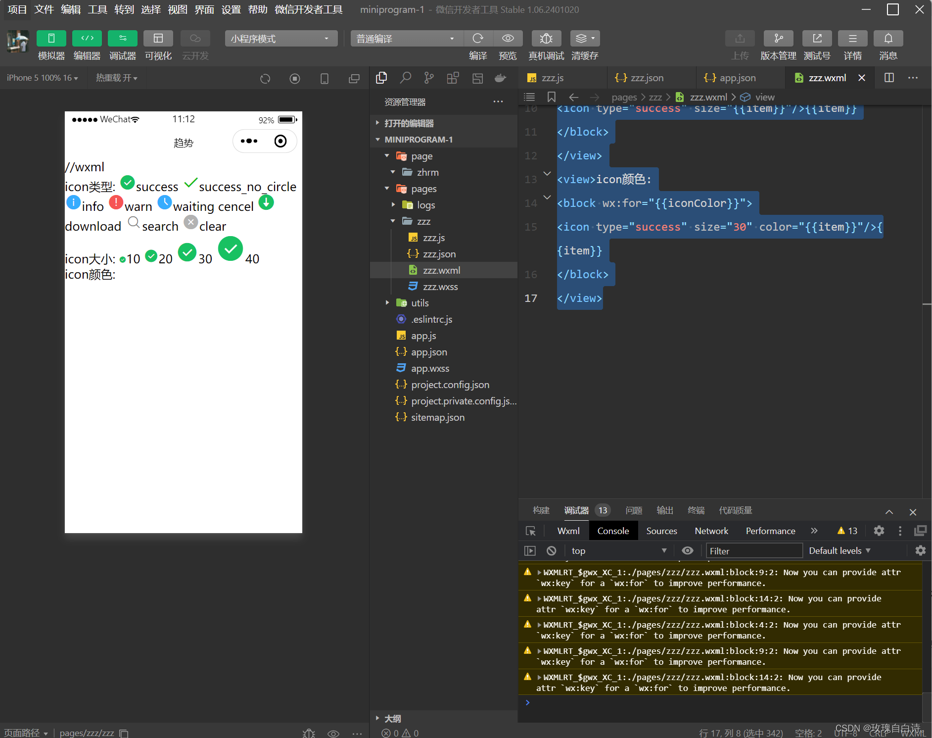Open the 文件 menu

click(44, 9)
